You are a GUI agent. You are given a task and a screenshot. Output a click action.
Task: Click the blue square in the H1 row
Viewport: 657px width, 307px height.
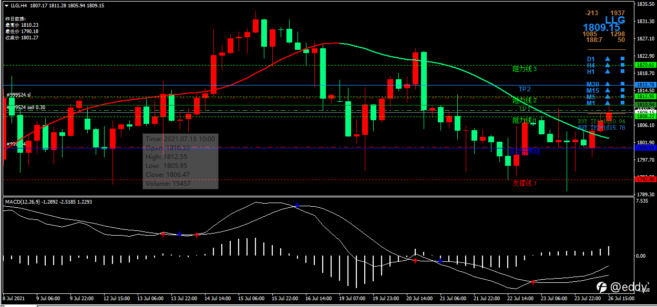tap(622, 71)
